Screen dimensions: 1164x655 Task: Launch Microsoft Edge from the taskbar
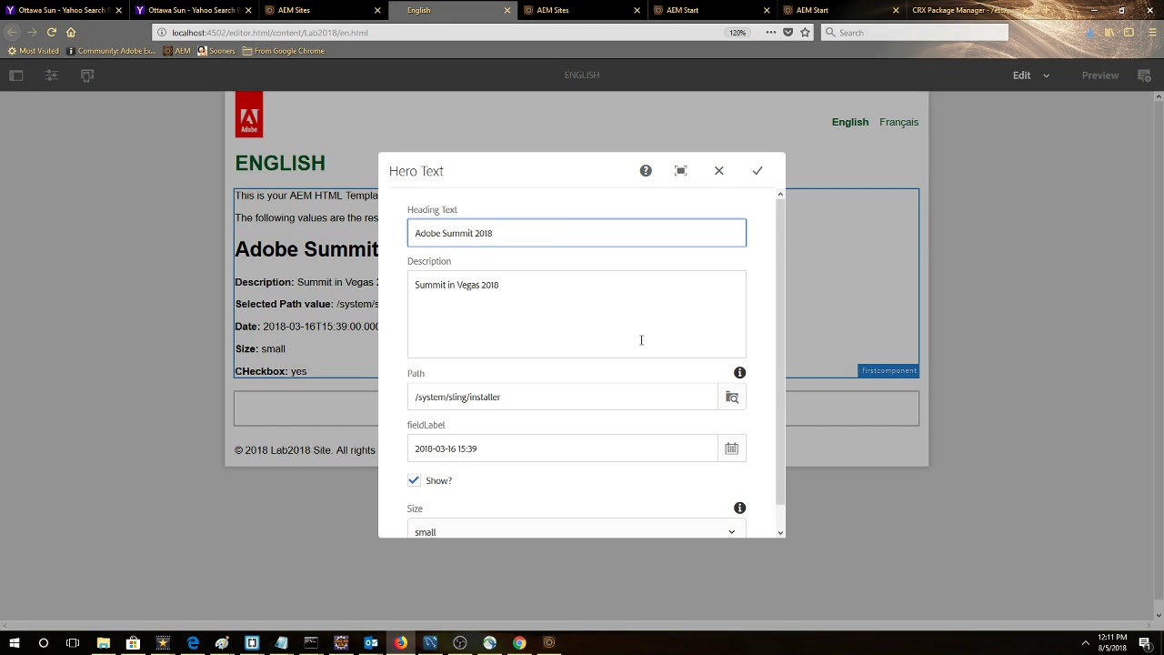(x=193, y=643)
